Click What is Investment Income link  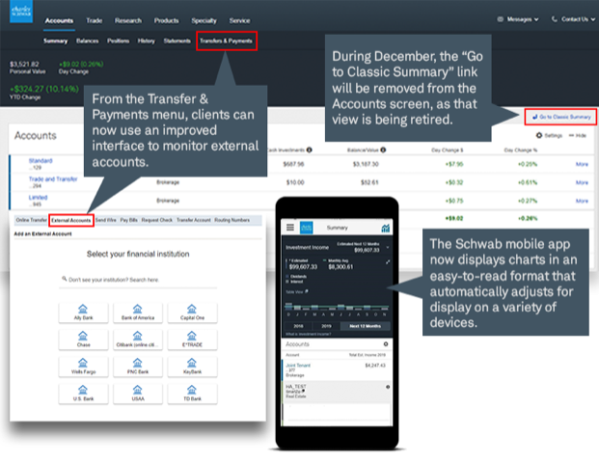pos(309,335)
